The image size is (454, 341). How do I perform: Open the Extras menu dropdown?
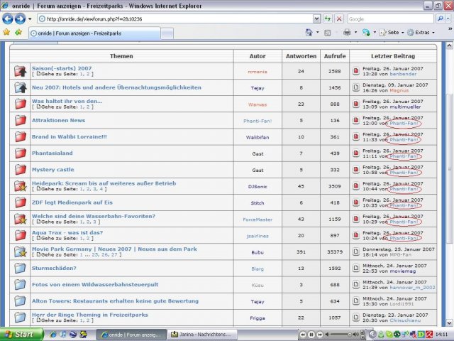click(x=421, y=33)
